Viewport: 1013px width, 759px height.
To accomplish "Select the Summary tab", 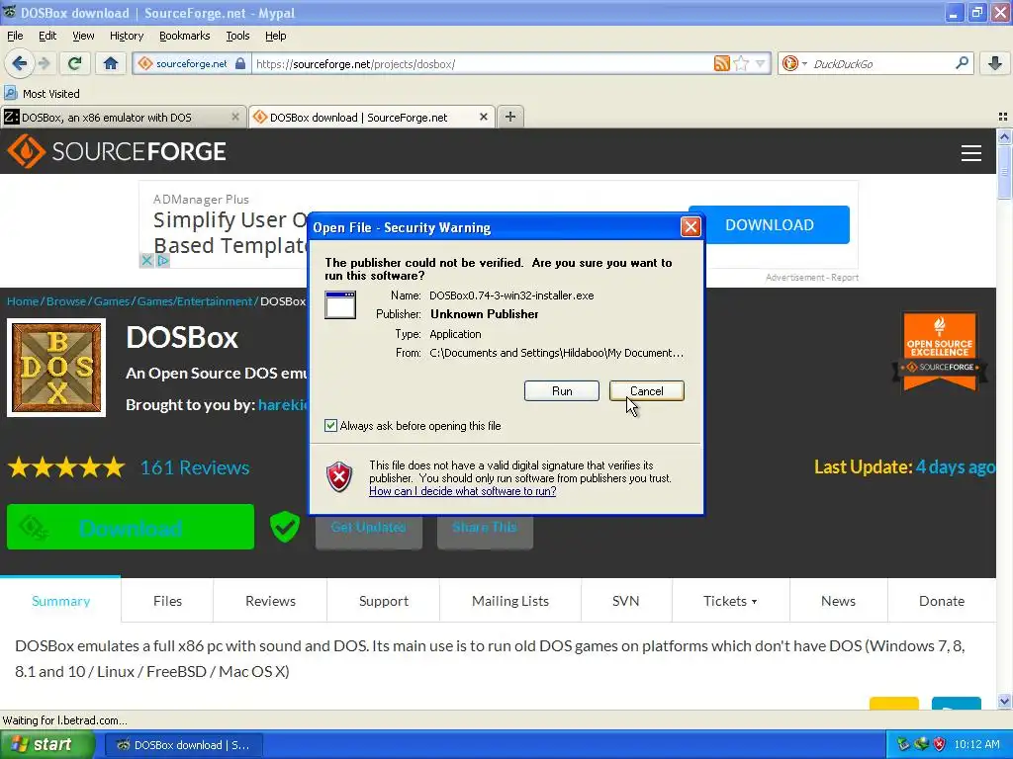I will pyautogui.click(x=60, y=601).
